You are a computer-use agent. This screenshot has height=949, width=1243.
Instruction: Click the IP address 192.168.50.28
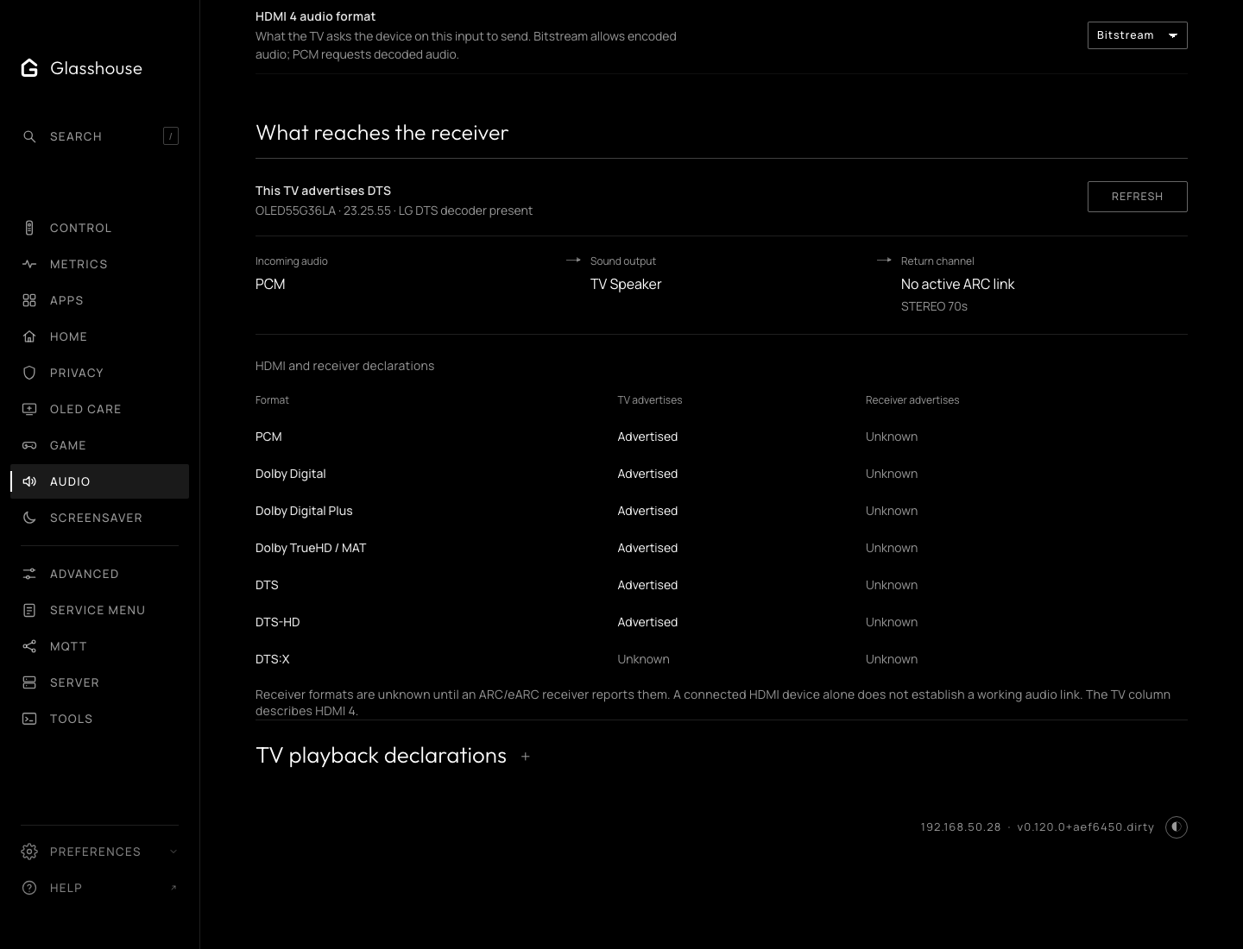coord(960,827)
